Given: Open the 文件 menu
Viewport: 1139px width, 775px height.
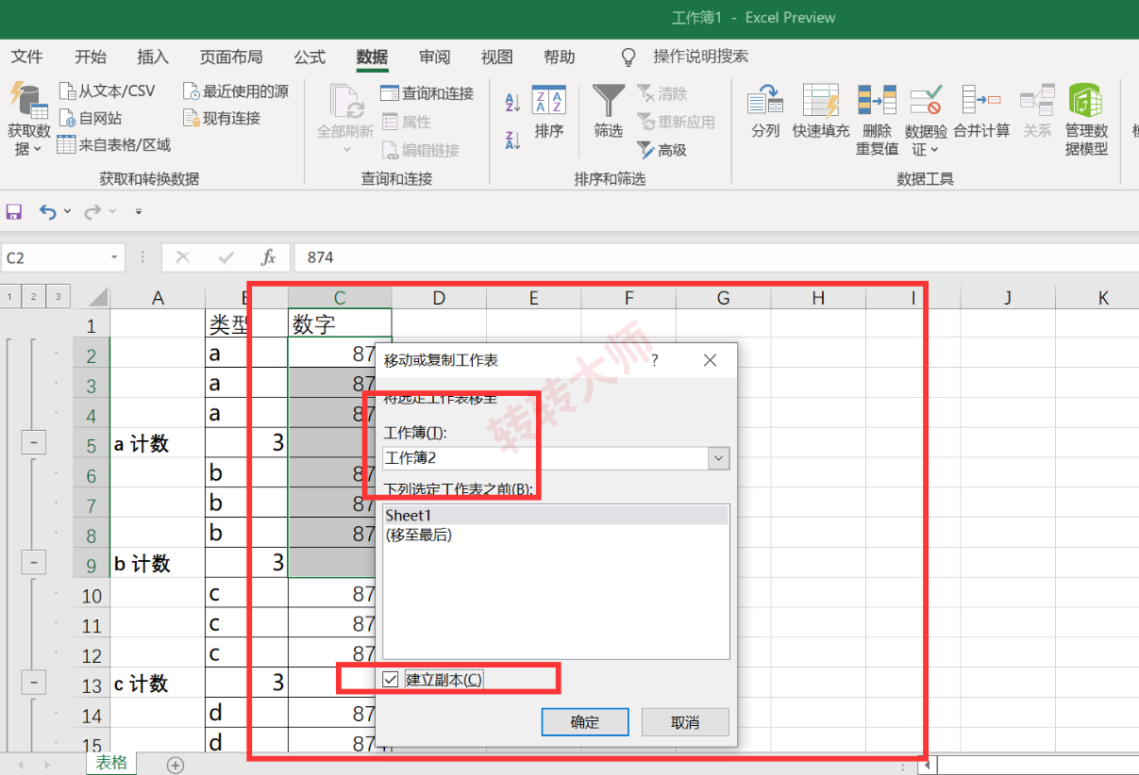Looking at the screenshot, I should coord(26,58).
